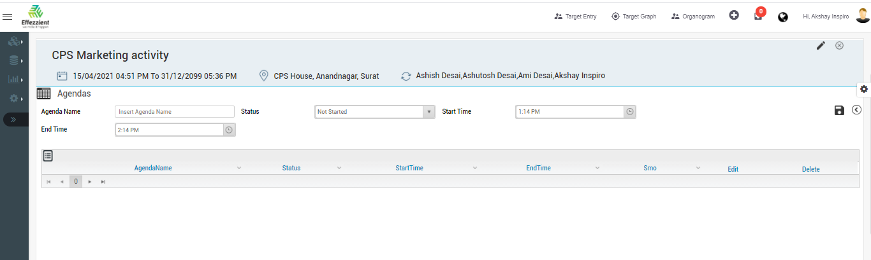Click the pencil edit icon

click(x=821, y=45)
